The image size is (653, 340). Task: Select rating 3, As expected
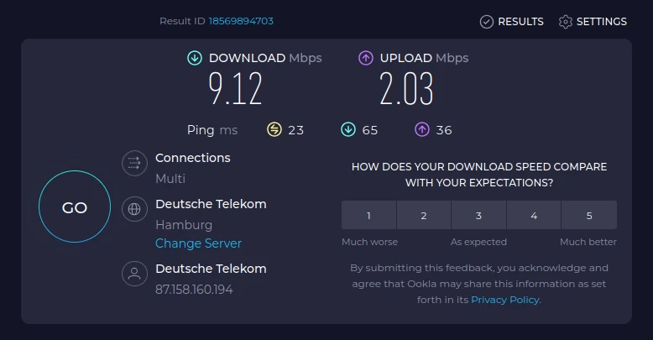point(478,216)
